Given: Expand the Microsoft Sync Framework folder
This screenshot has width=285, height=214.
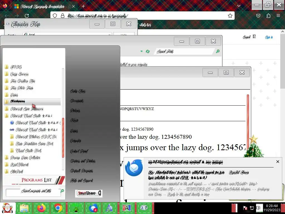Looking at the screenshot, I should coord(24,109).
